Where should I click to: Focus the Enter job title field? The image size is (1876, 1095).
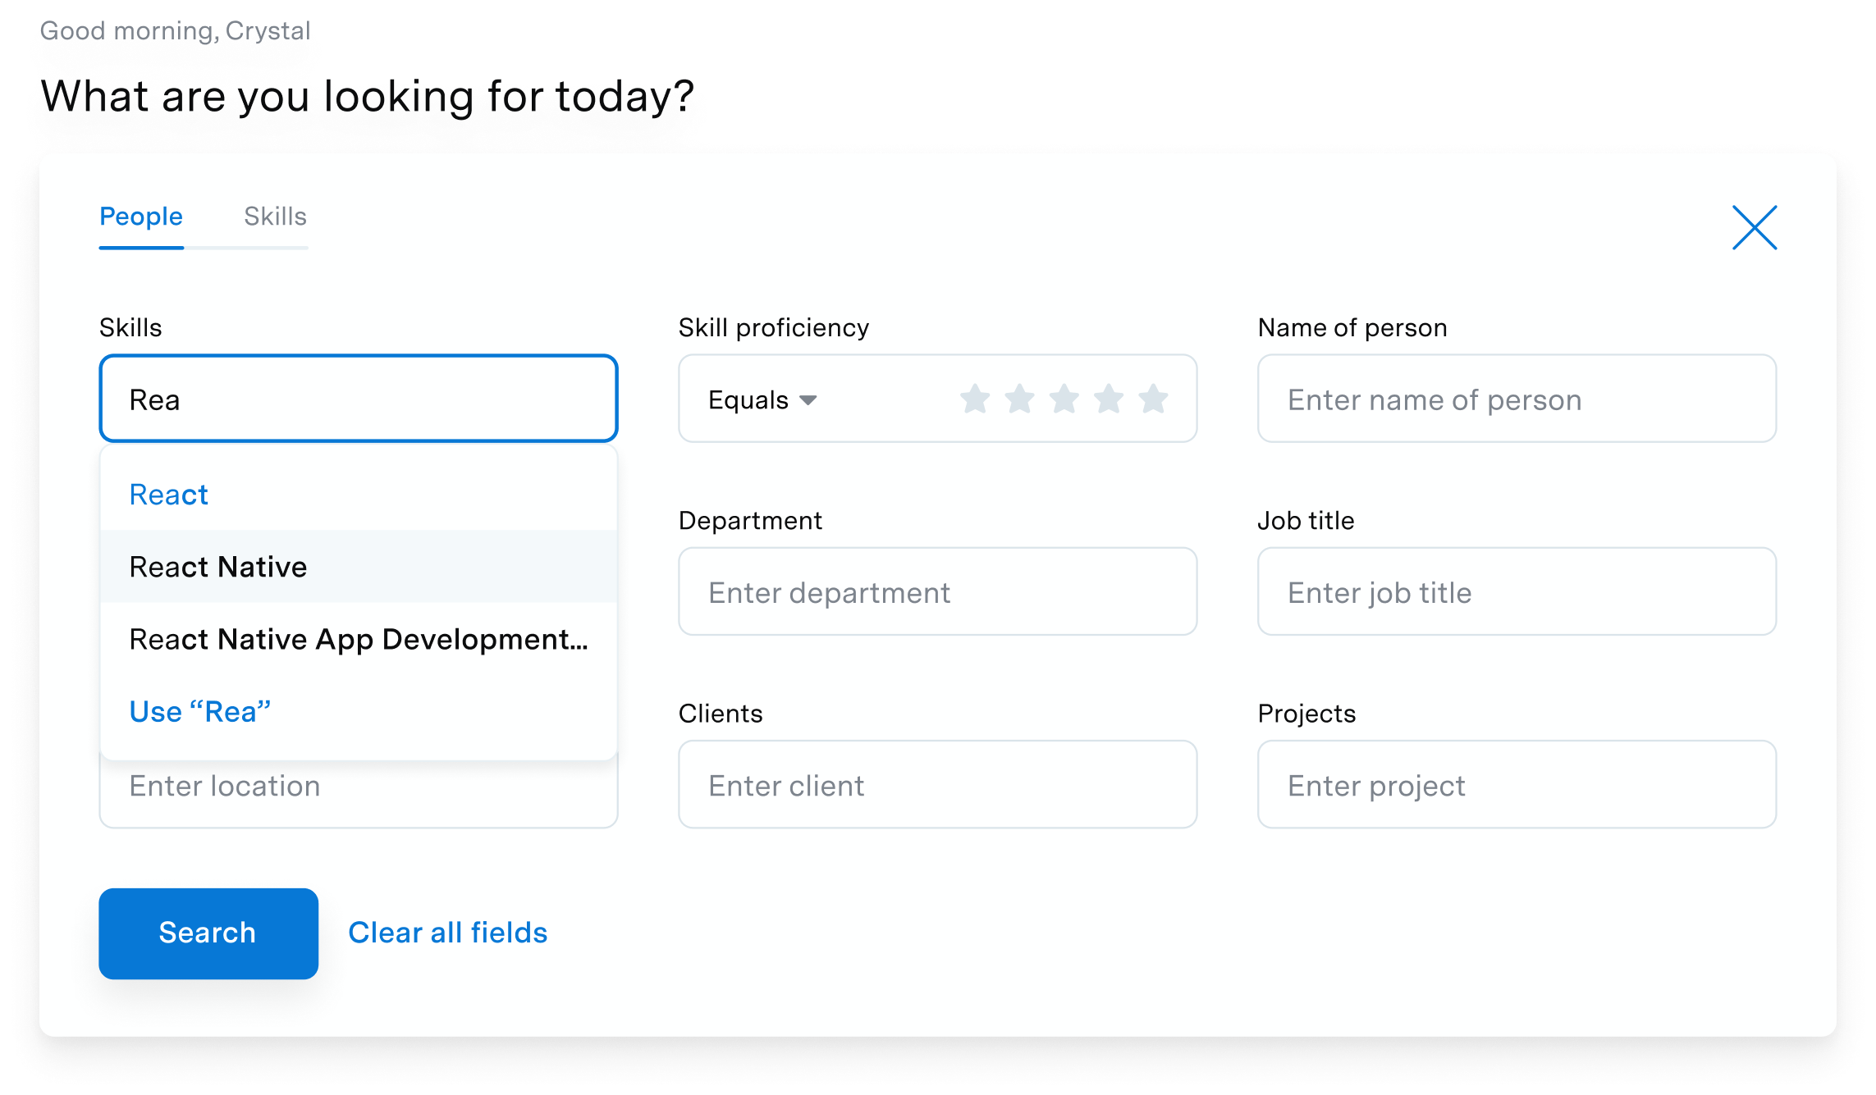1517,591
